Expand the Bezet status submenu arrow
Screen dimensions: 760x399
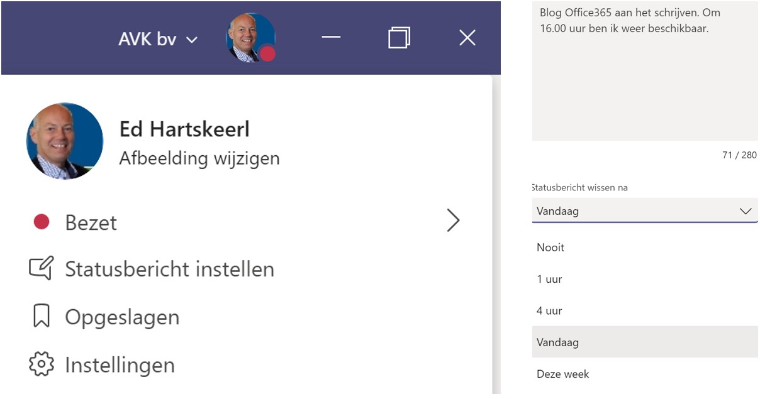(453, 221)
